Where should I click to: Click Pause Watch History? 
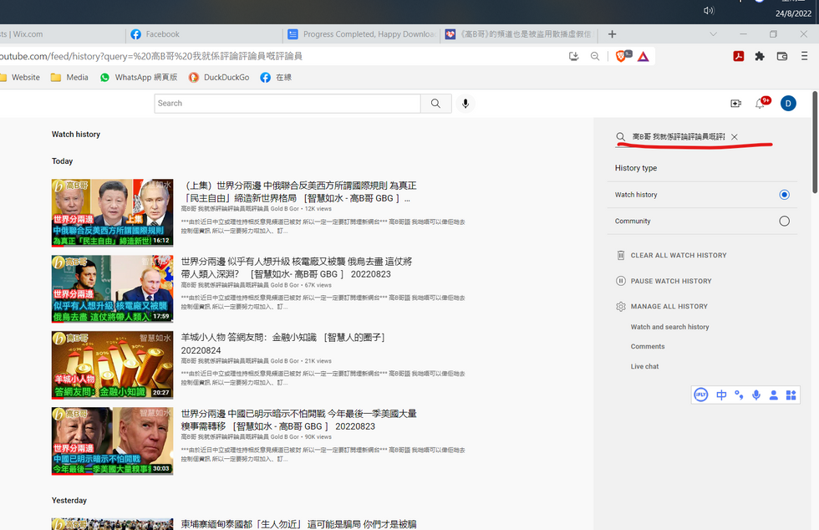pos(671,281)
